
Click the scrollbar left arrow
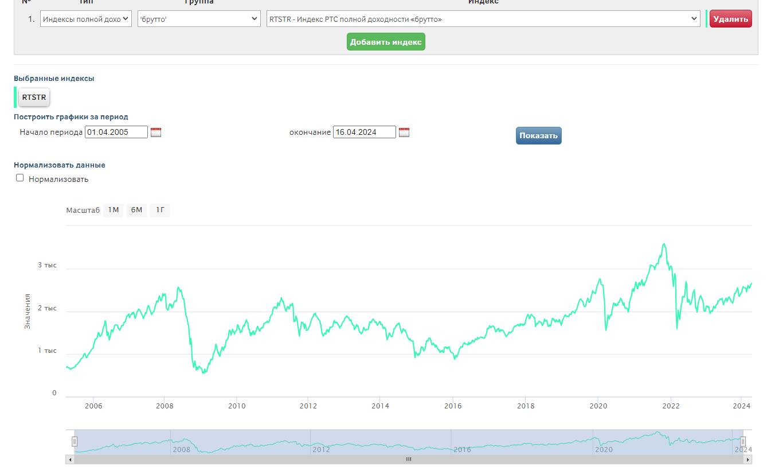(x=70, y=460)
